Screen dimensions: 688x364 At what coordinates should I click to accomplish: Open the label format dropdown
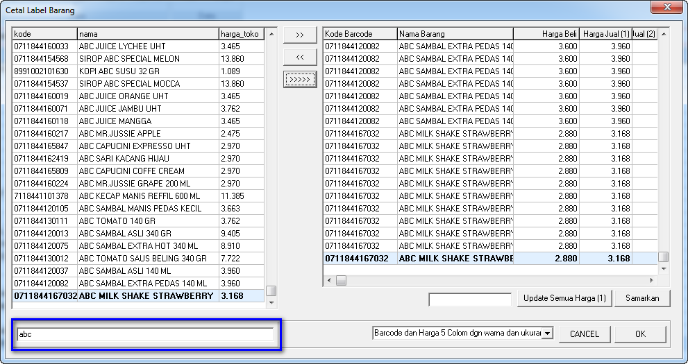tap(547, 333)
